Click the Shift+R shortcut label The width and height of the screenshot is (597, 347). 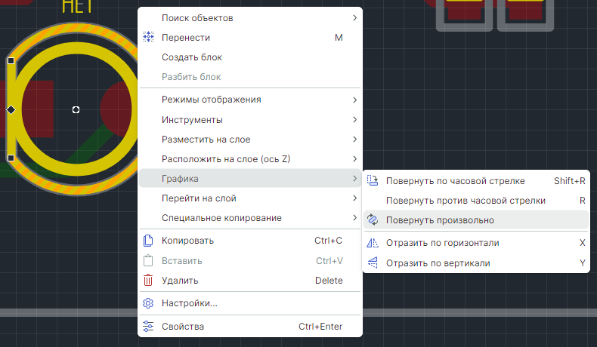570,181
